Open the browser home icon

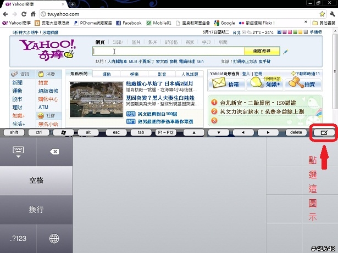pyautogui.click(x=33, y=14)
